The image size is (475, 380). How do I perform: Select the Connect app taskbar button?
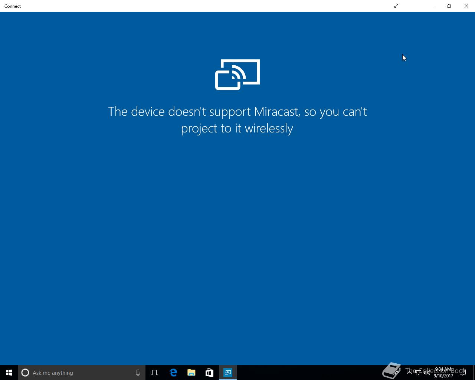pos(227,373)
